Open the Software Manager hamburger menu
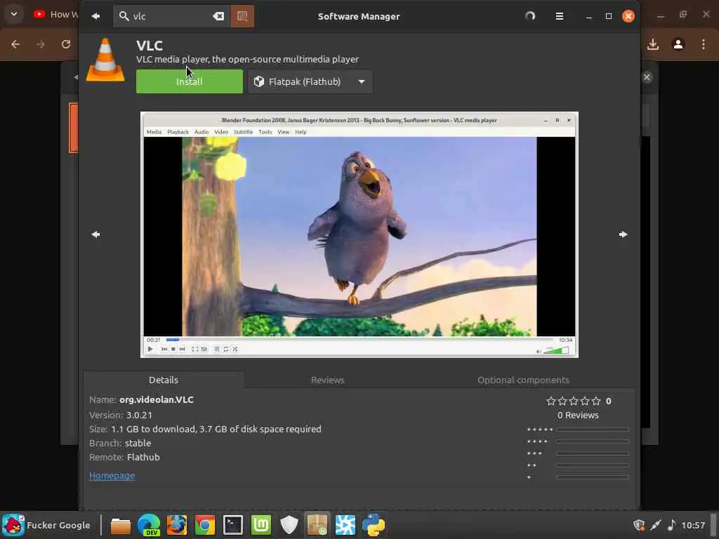Image resolution: width=719 pixels, height=539 pixels. [x=560, y=17]
